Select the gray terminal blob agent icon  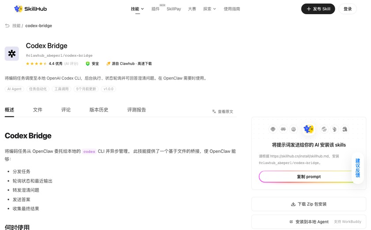tap(294, 129)
